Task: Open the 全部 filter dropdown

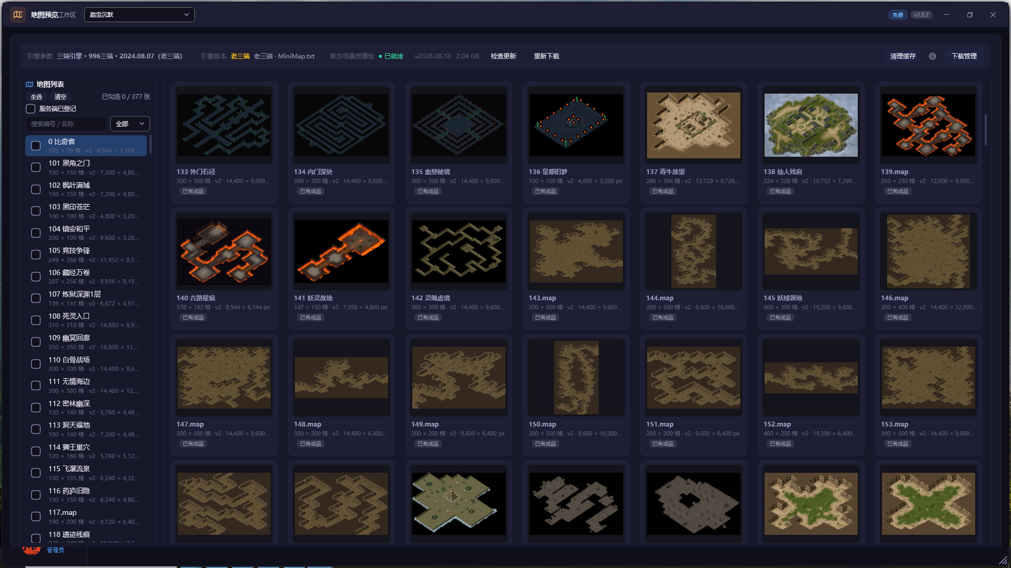Action: 130,124
